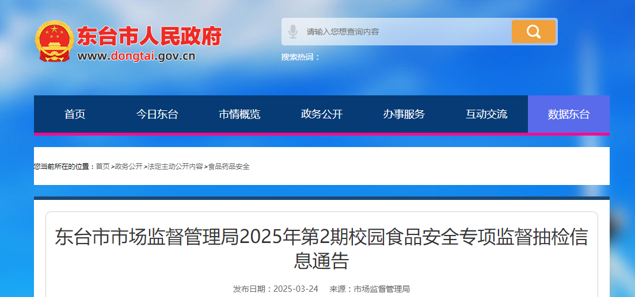Focus the search query input field
Image resolution: width=635 pixels, height=297 pixels.
[406, 32]
